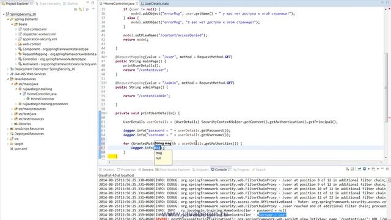Image resolution: width=391 pixels, height=220 pixels.
Task: Minimize the Console panel
Action: (x=382, y=169)
